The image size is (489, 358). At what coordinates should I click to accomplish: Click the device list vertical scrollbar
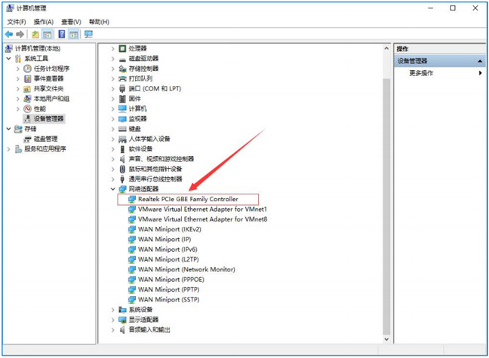(386, 188)
